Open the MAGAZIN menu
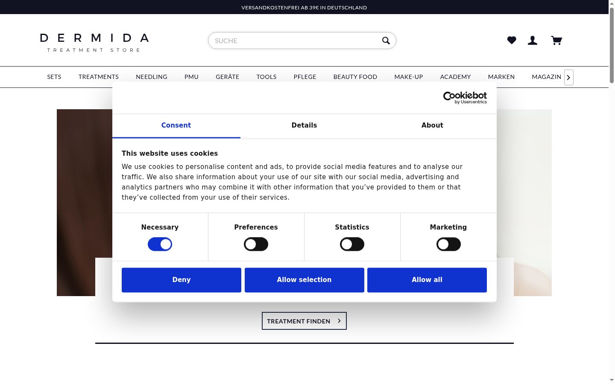 point(546,77)
